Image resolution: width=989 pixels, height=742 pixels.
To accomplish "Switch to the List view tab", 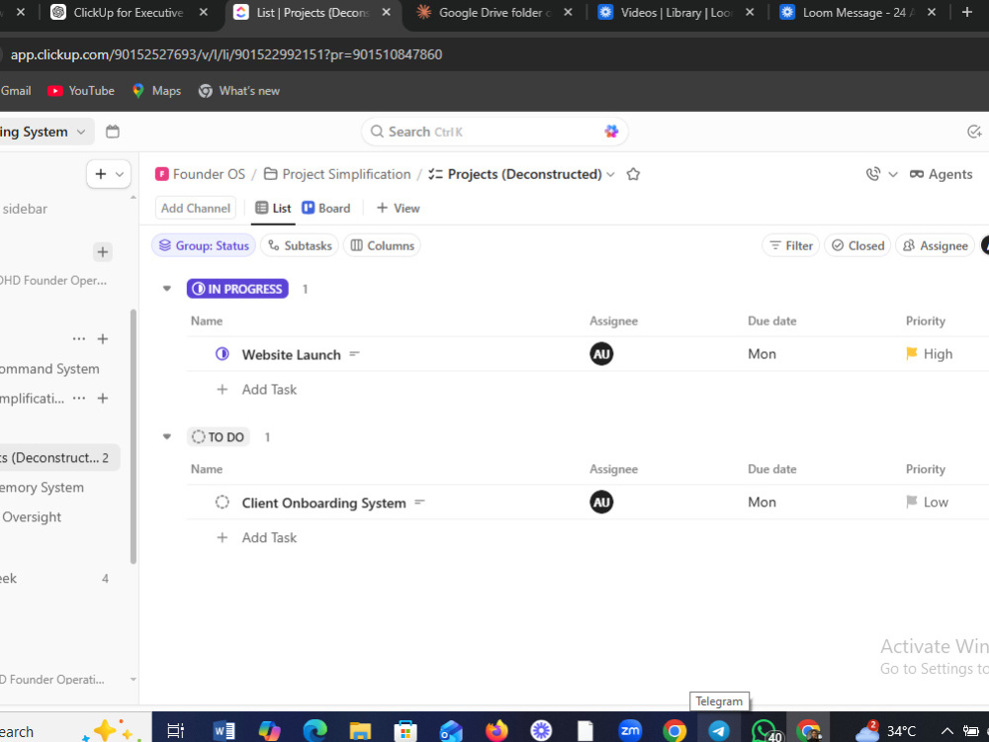I will (x=273, y=208).
